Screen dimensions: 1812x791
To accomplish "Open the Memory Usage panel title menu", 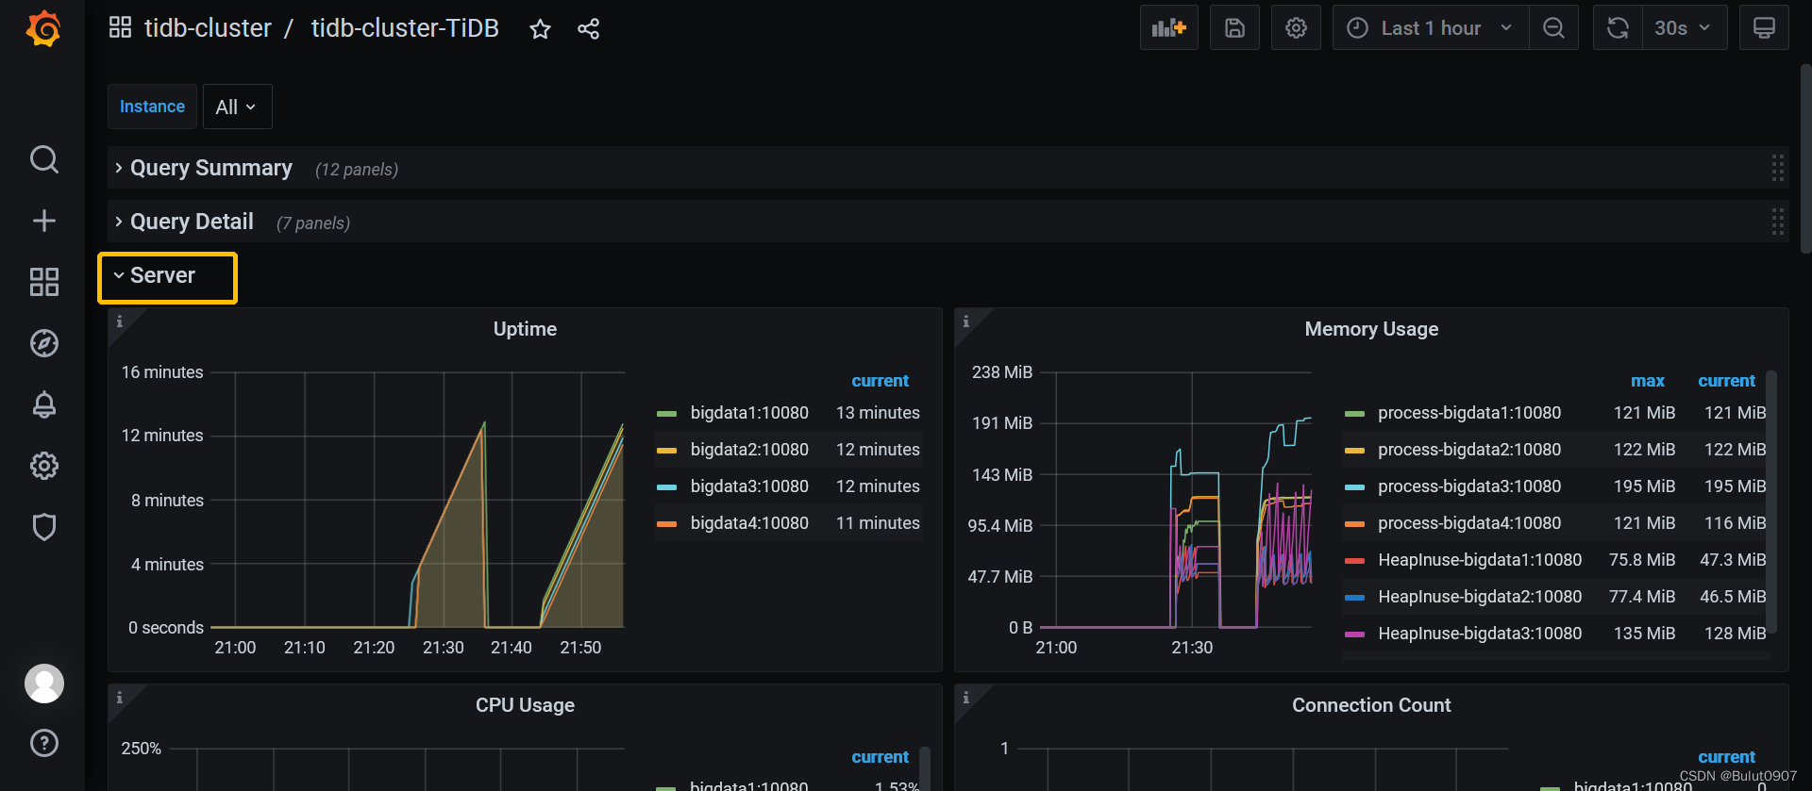I will 1371,329.
